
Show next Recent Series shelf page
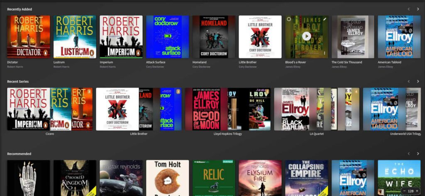click(x=418, y=82)
